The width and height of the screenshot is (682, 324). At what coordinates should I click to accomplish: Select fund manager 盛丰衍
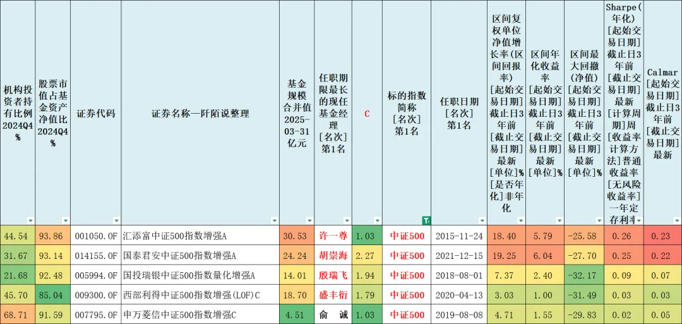pyautogui.click(x=333, y=296)
